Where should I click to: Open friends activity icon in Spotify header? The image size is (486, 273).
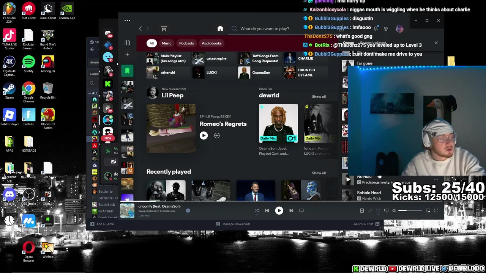pyautogui.click(x=386, y=28)
